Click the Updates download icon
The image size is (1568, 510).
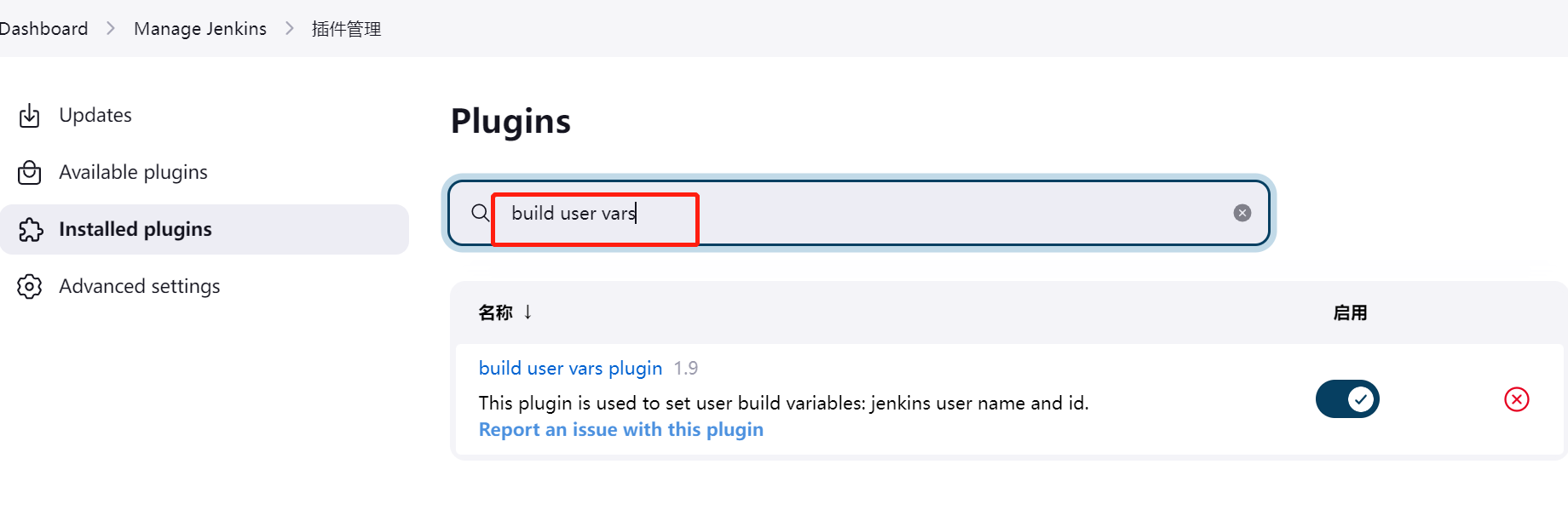(x=30, y=115)
